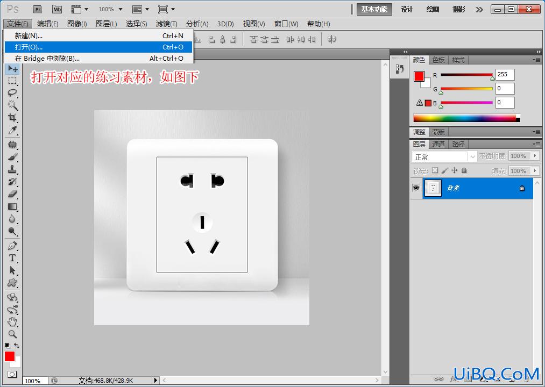Switch to the 色板 swatches tab
The image size is (545, 387).
[x=438, y=60]
